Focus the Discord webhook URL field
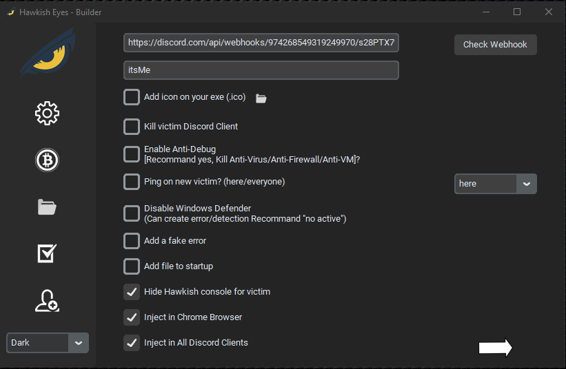The width and height of the screenshot is (566, 369). point(261,43)
